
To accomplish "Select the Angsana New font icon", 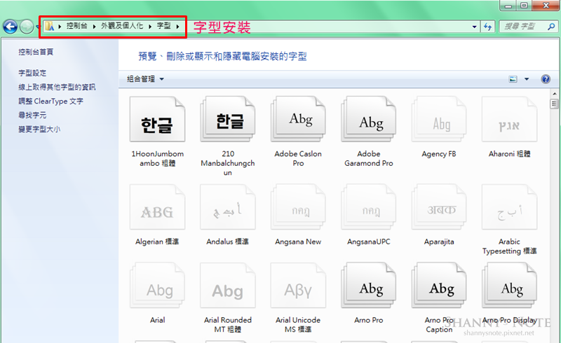I will click(298, 207).
